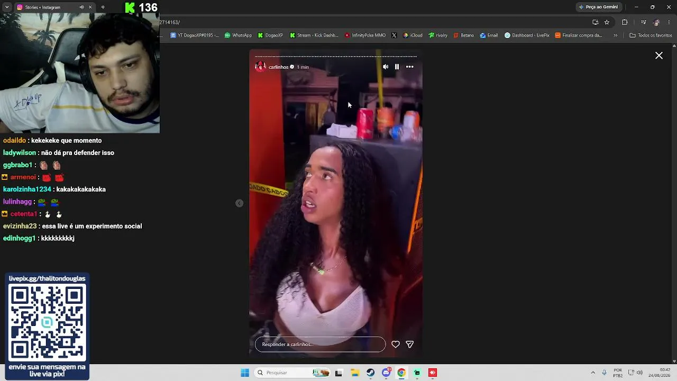
Task: Click the 'Responder a carlinhos...' reply field
Action: [x=320, y=344]
